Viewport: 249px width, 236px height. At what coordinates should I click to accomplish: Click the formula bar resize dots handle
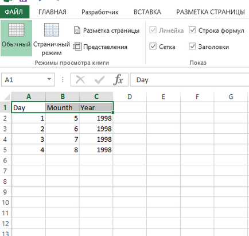pyautogui.click(x=63, y=80)
